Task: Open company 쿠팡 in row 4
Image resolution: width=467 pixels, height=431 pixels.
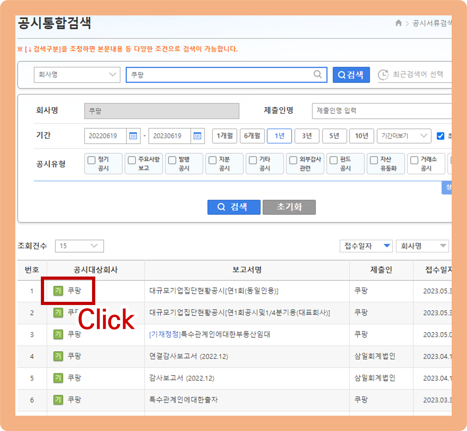Action: 75,356
